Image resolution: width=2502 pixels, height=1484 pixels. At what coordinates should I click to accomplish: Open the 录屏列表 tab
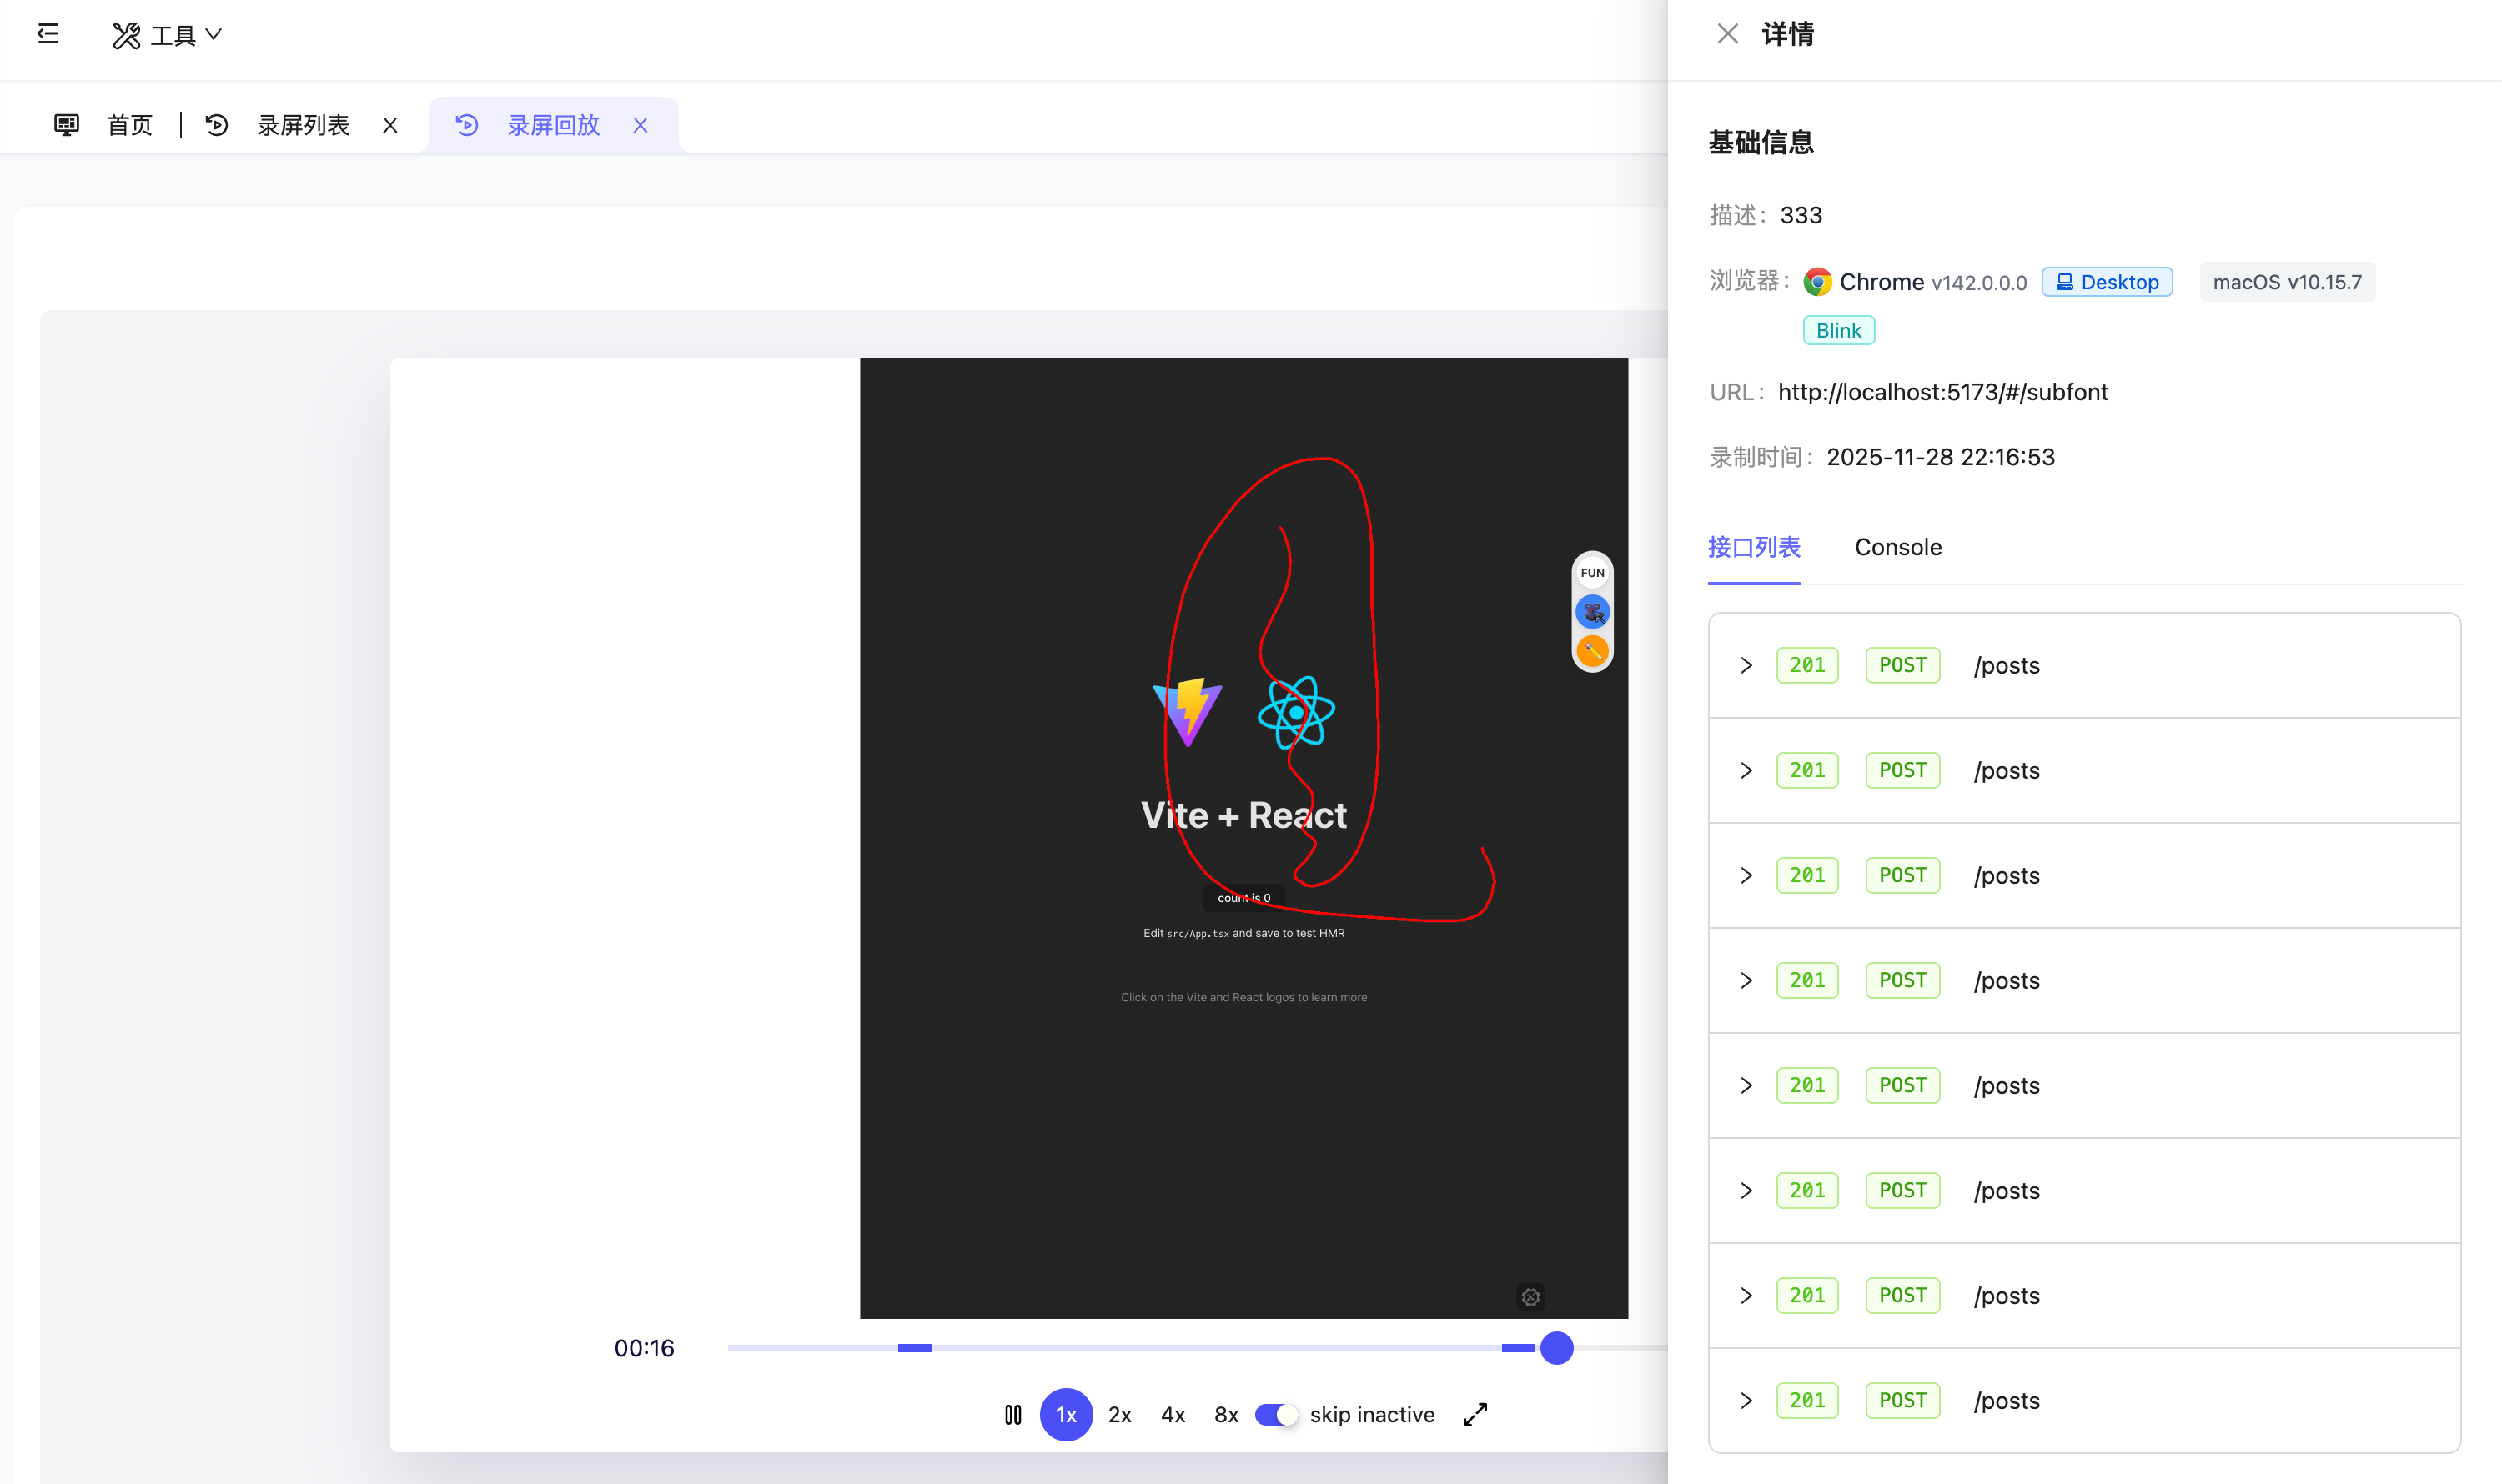pos(302,125)
